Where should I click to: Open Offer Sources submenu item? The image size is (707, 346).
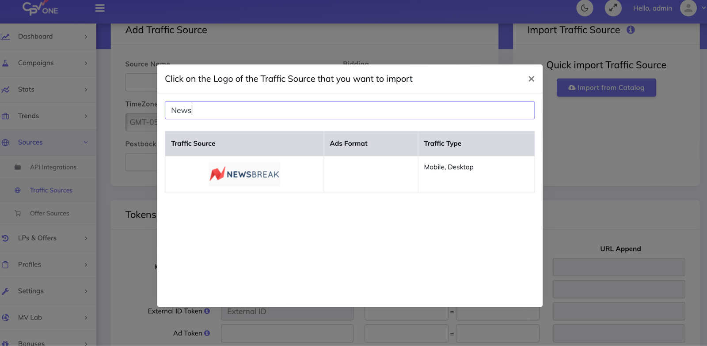(48, 213)
